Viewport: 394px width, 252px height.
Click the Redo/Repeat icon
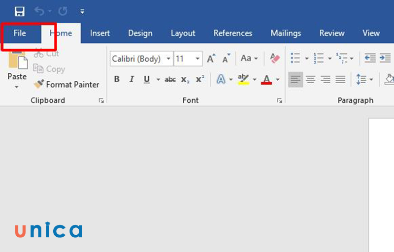click(x=63, y=11)
